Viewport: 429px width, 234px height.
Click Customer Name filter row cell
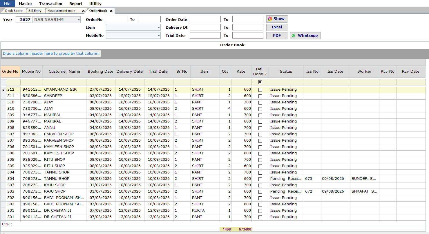64,82
